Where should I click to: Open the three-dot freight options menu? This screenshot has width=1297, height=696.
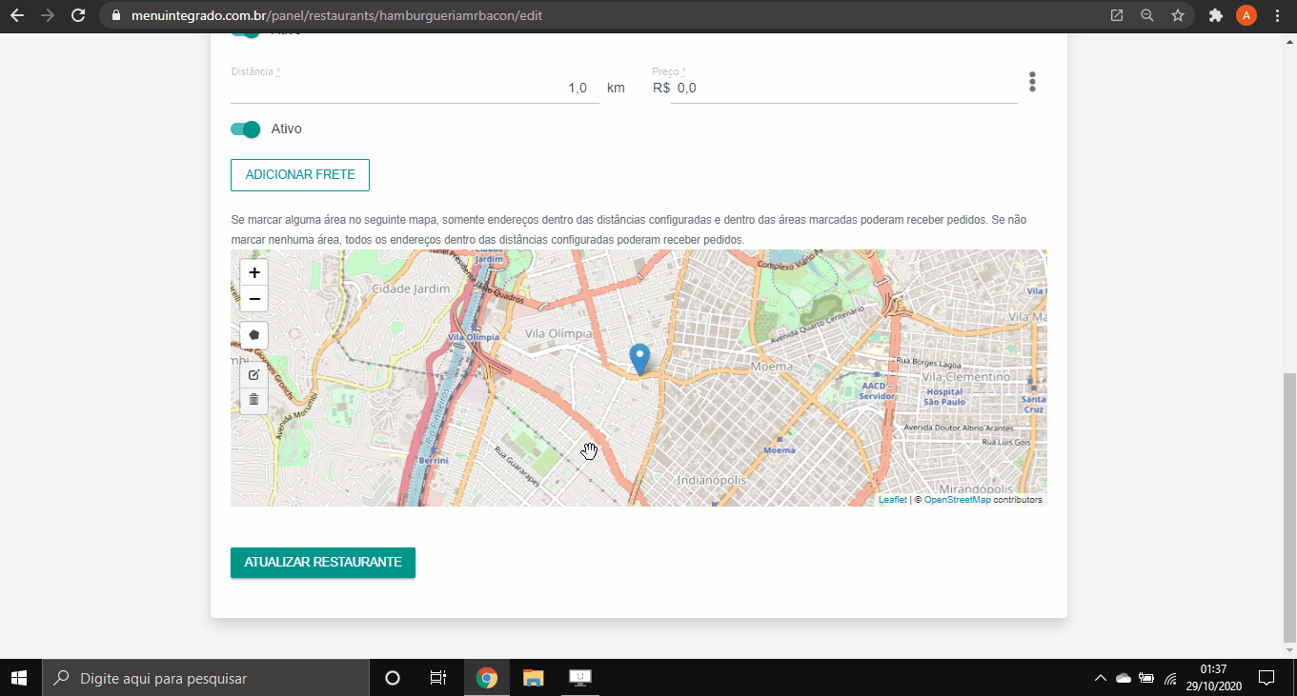coord(1032,82)
